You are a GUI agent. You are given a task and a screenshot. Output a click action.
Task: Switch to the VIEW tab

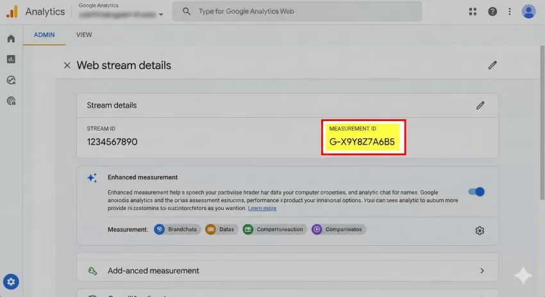pos(84,35)
